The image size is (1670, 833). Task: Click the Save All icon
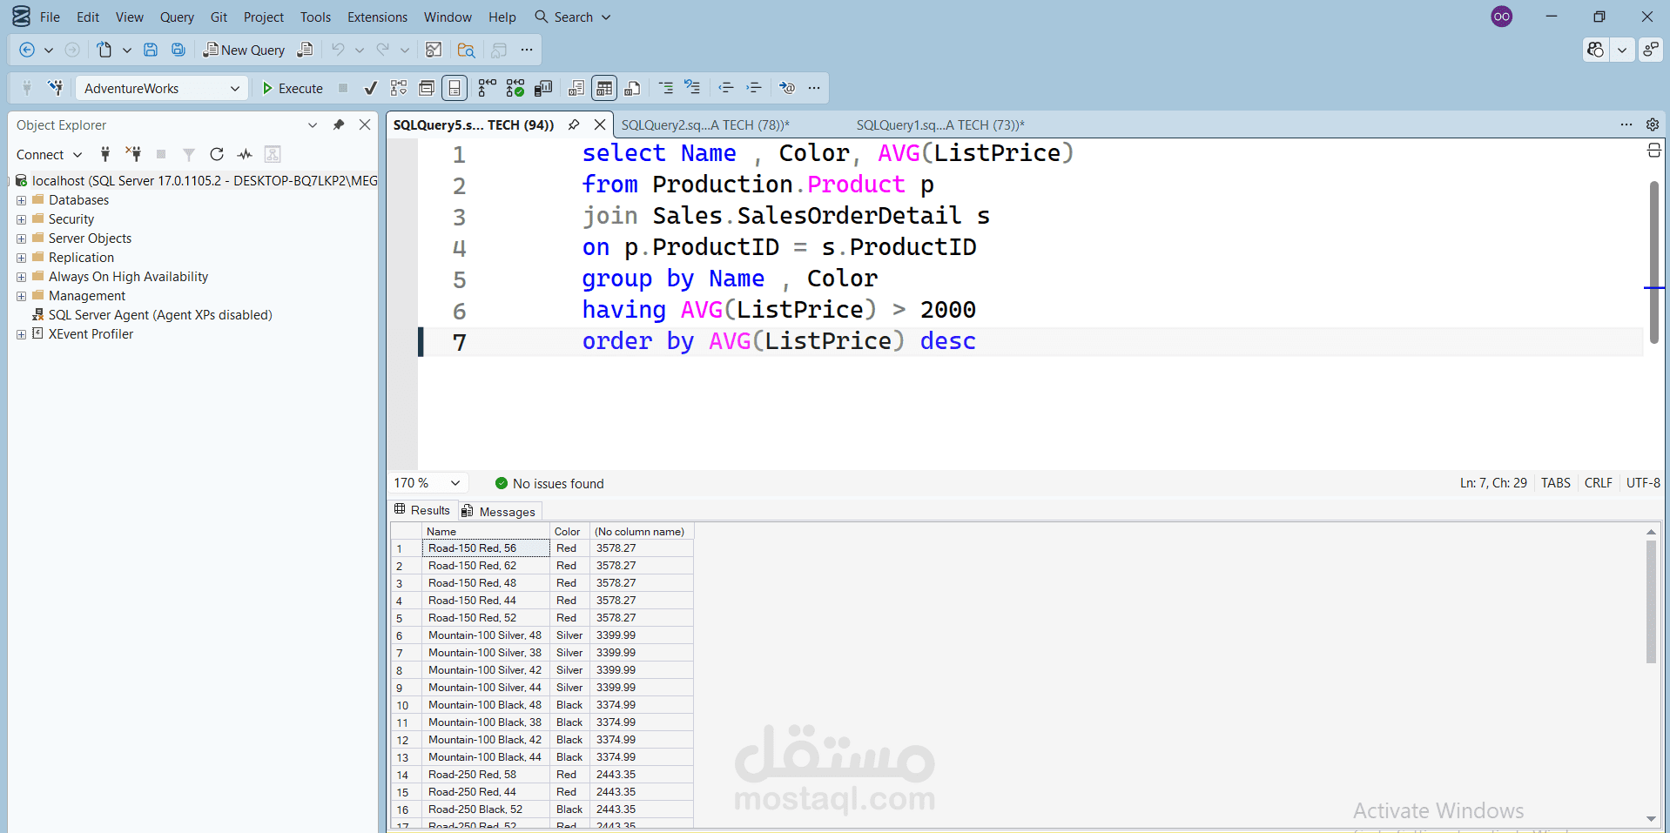coord(178,50)
